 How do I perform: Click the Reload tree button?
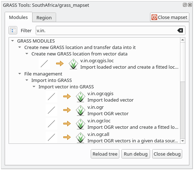tap(105, 154)
